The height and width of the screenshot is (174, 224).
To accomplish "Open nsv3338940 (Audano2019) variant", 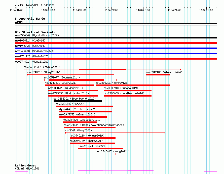I will click(121, 88).
